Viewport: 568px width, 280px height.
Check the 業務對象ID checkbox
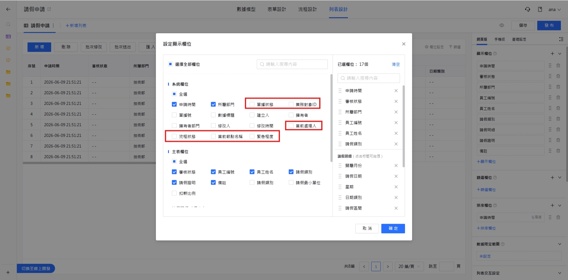click(x=291, y=104)
